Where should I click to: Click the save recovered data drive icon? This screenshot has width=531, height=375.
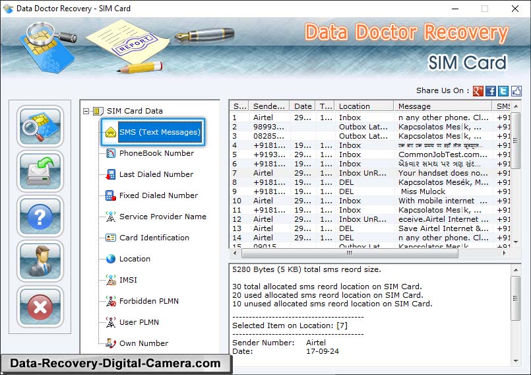tap(40, 172)
